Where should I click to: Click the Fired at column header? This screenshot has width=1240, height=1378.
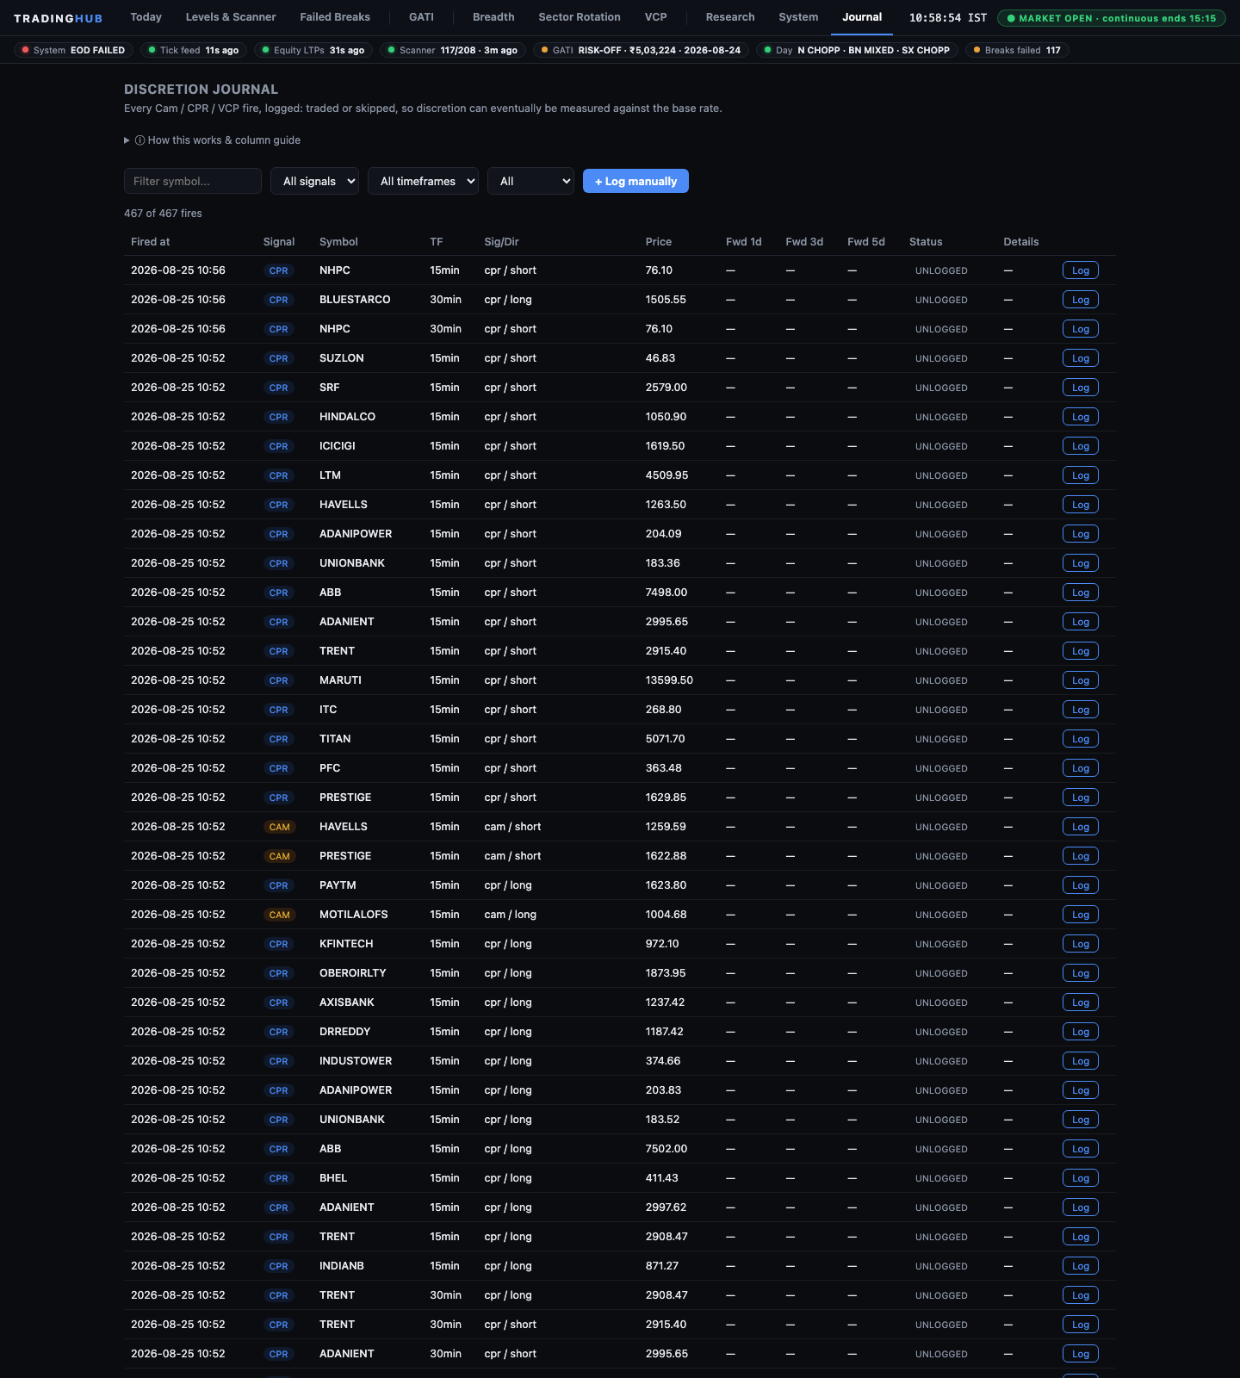pos(151,242)
